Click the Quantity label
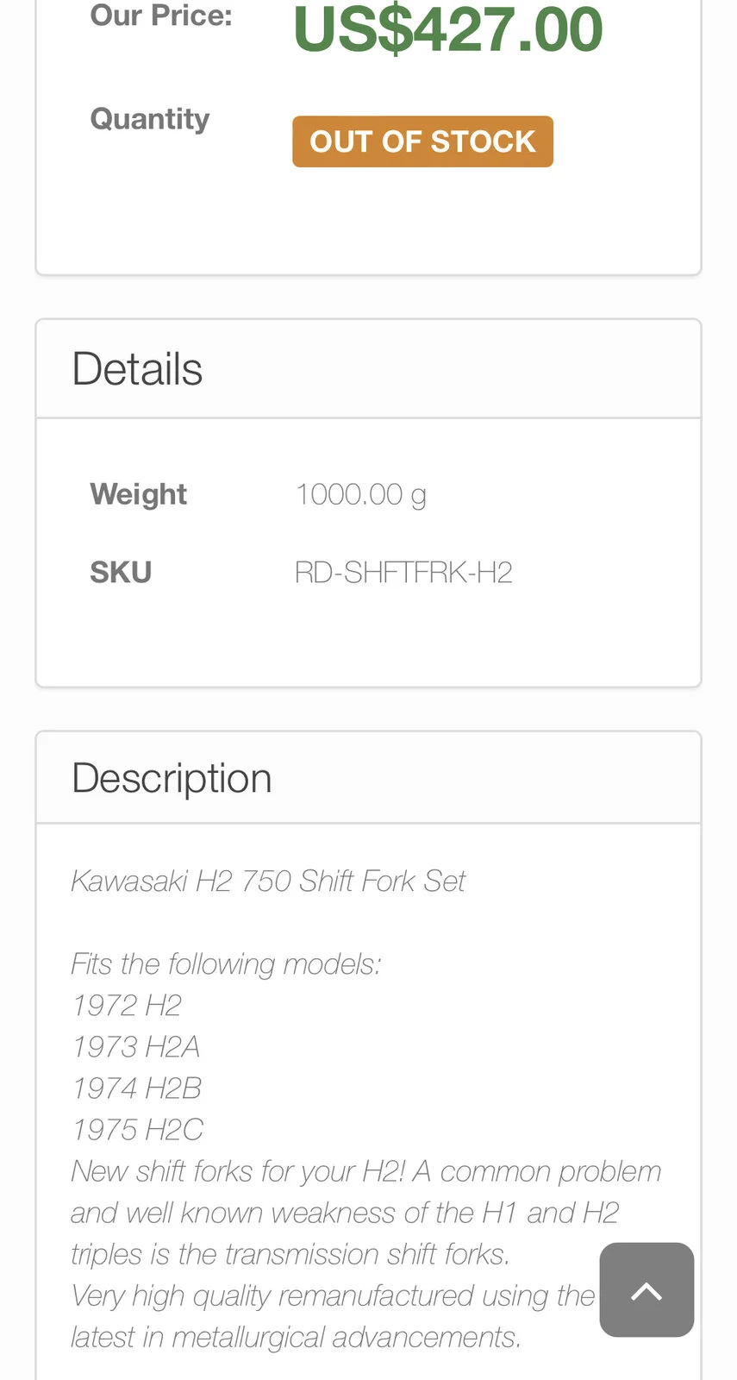 pos(150,119)
